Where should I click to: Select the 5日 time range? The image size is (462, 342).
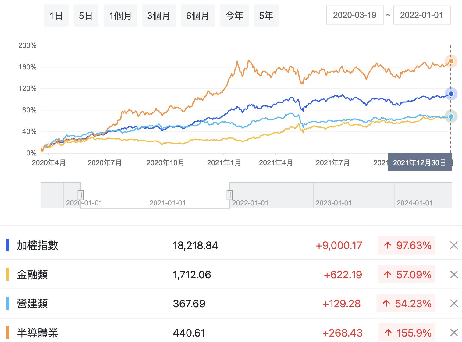click(x=86, y=16)
